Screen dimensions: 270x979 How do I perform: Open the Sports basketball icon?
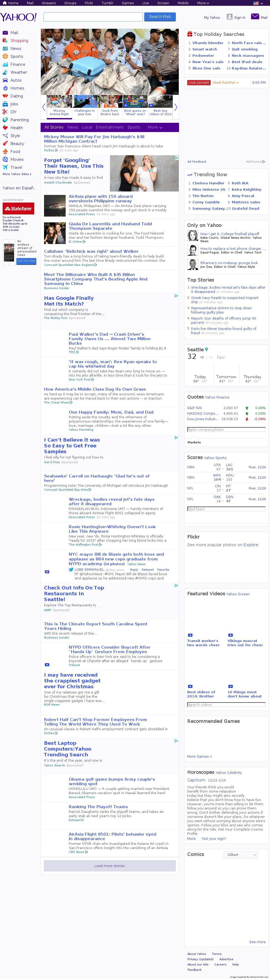(x=5, y=56)
